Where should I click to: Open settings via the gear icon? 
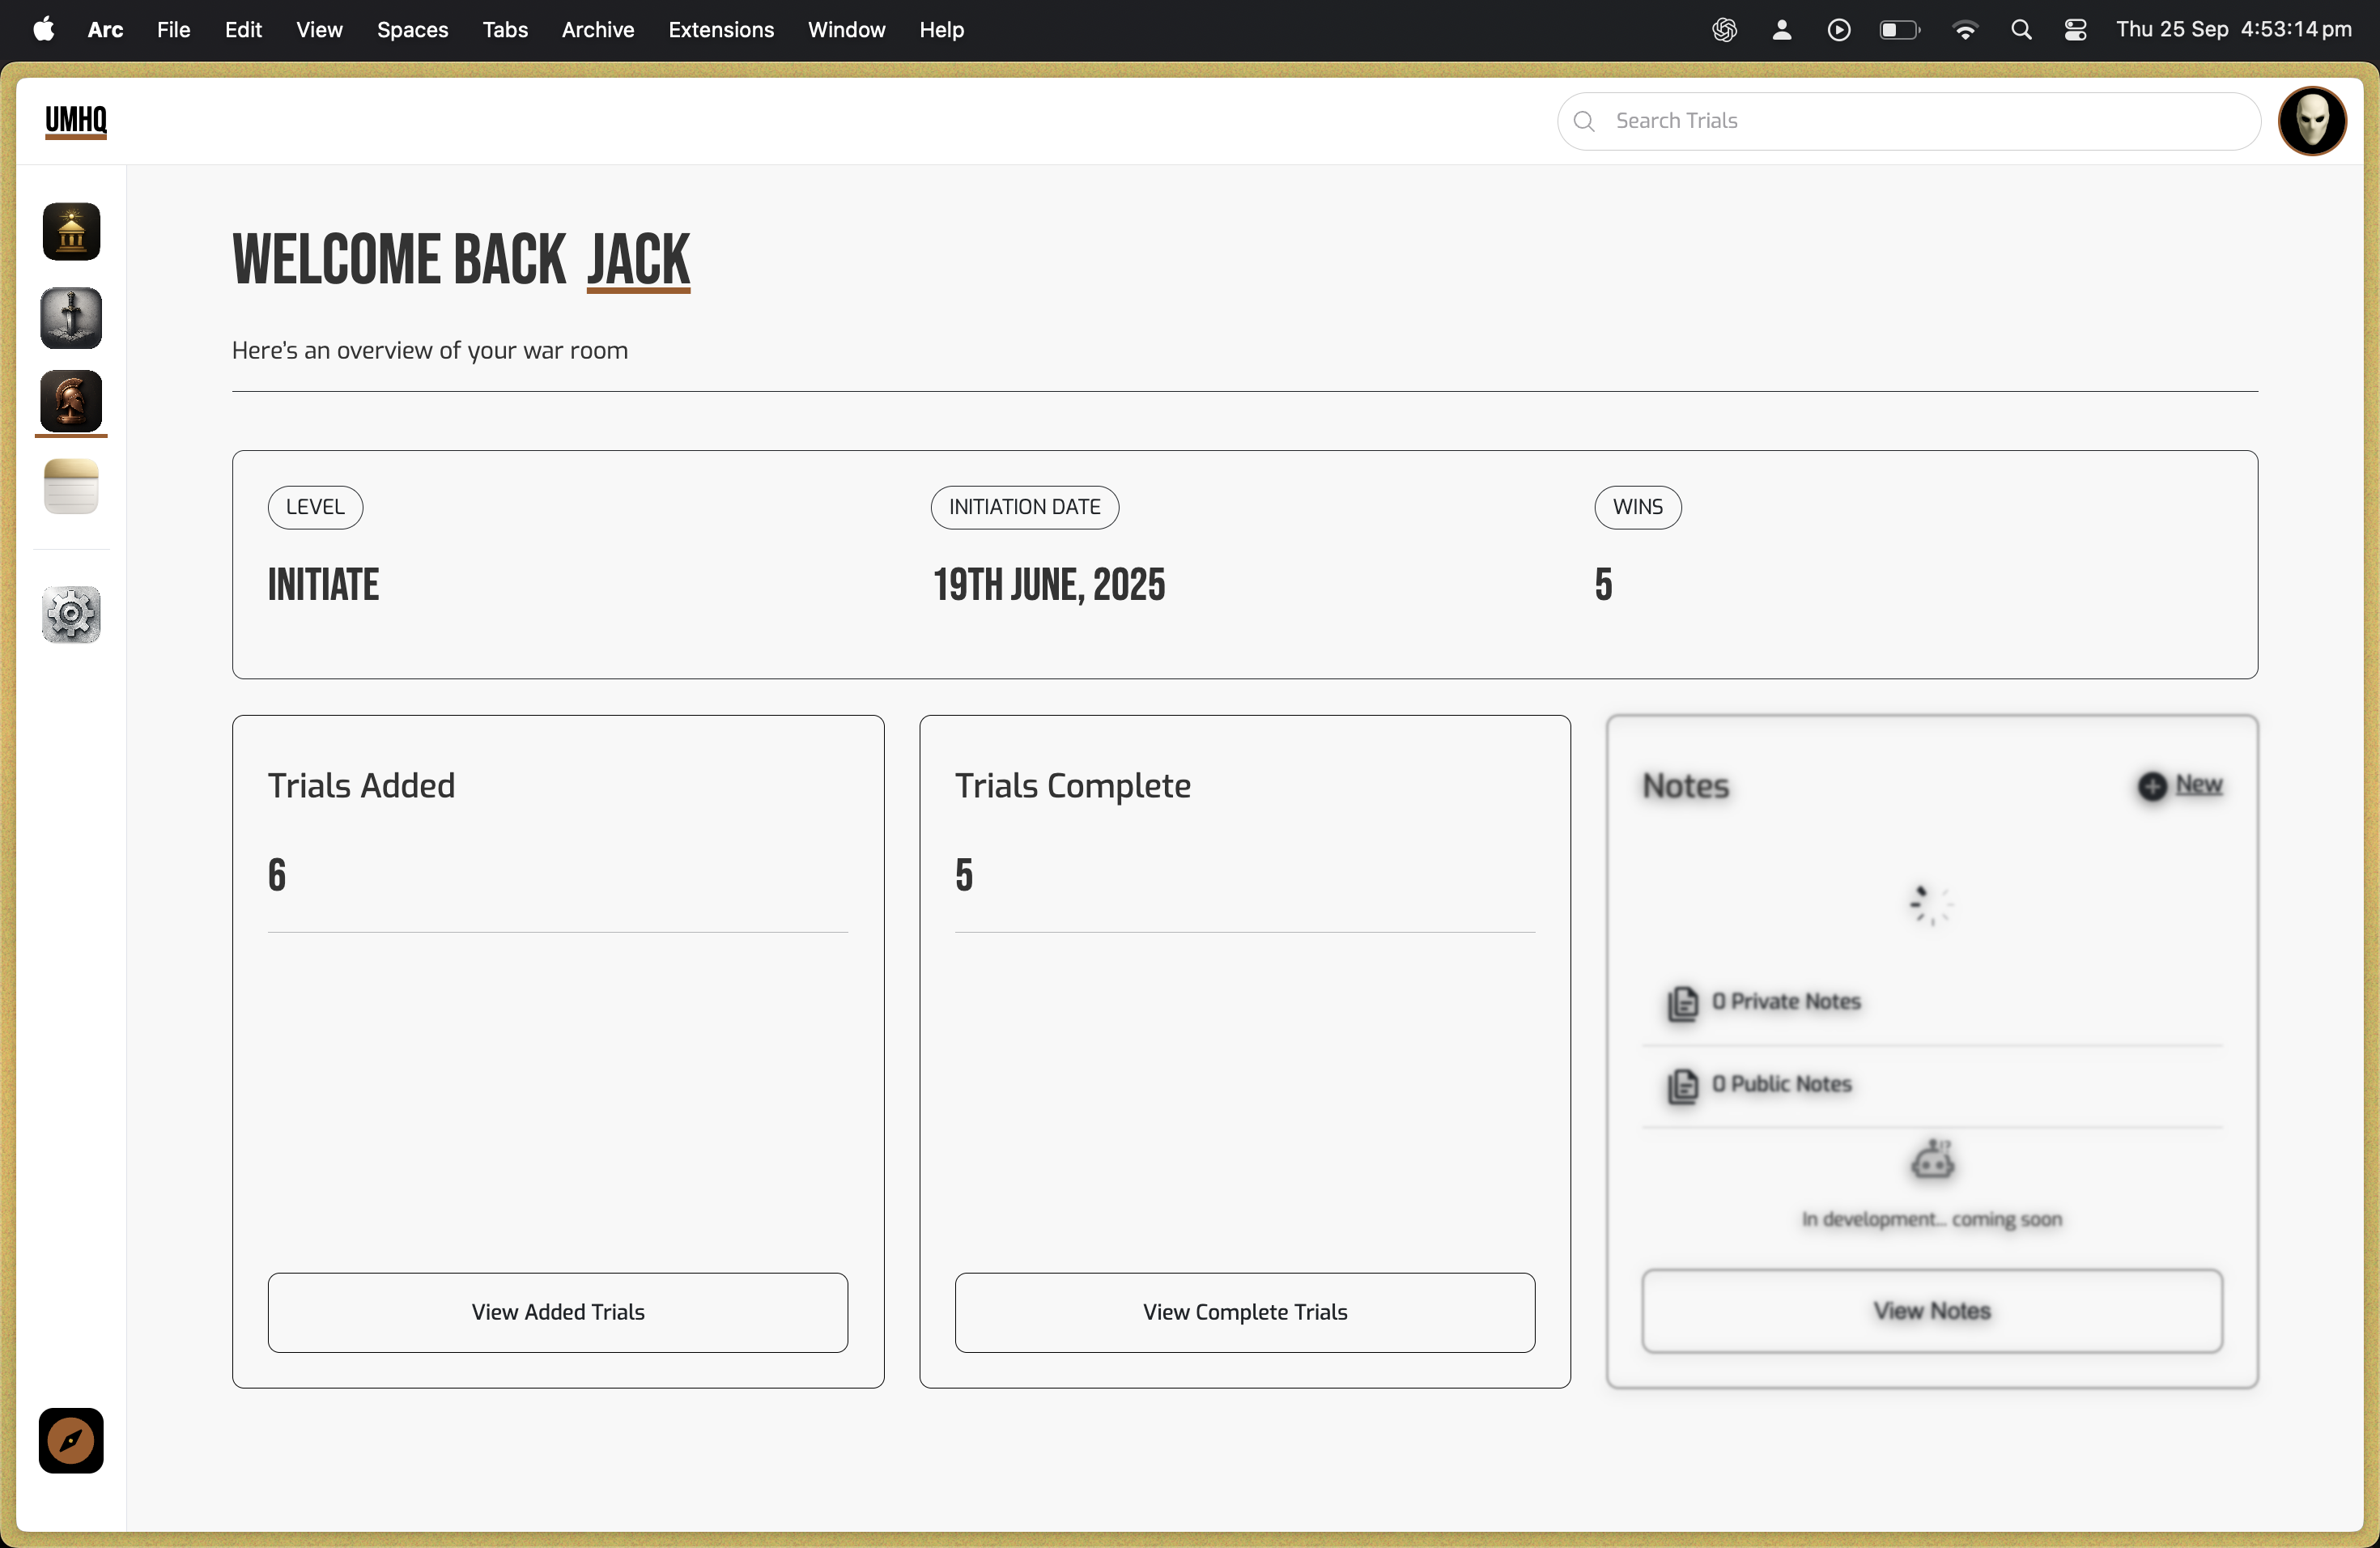pos(71,614)
